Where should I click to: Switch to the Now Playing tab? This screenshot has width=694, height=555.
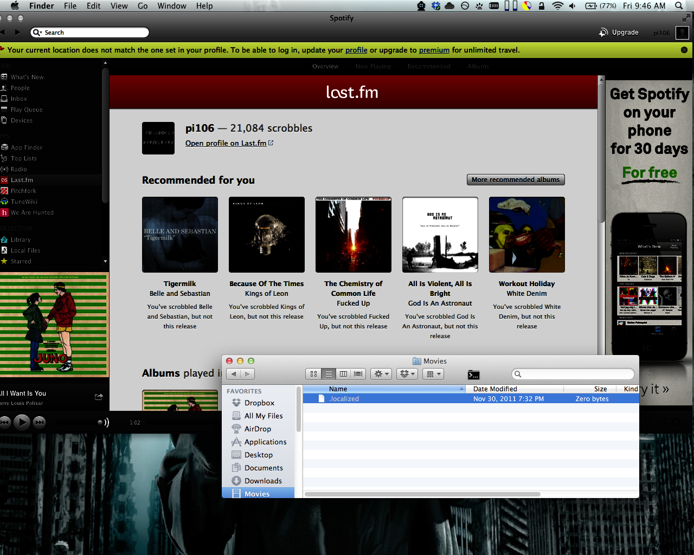[373, 66]
